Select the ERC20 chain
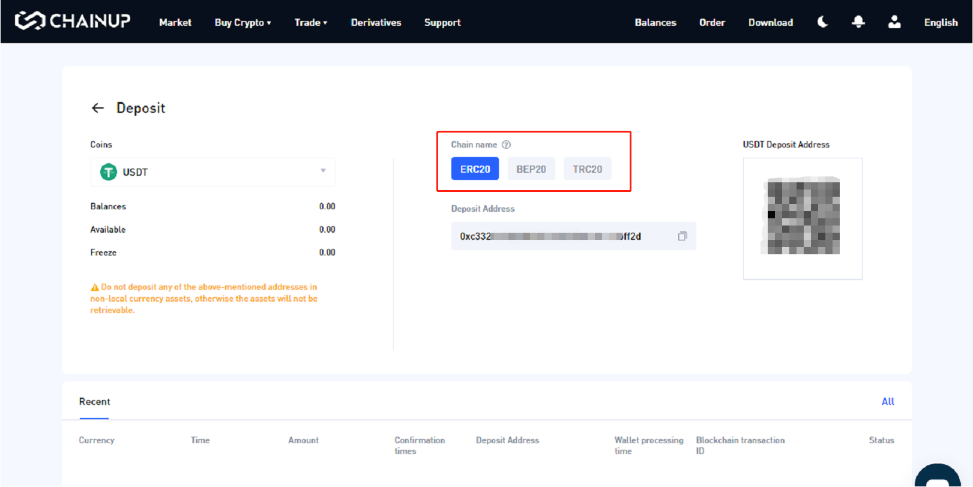The height and width of the screenshot is (487, 973). [x=475, y=169]
